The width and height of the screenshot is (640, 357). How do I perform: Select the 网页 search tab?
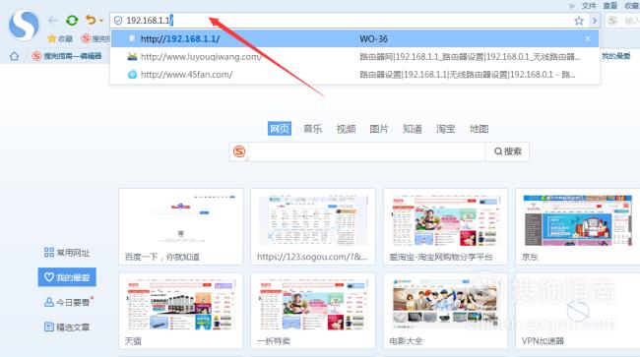click(280, 129)
